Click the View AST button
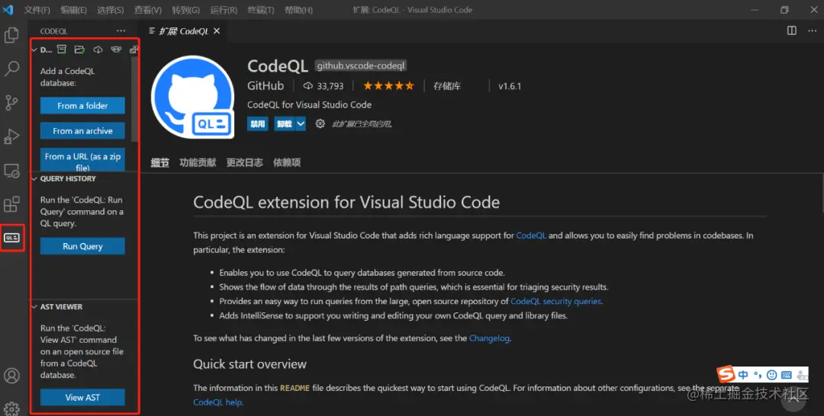Screen dimensions: 824x416 coord(82,397)
